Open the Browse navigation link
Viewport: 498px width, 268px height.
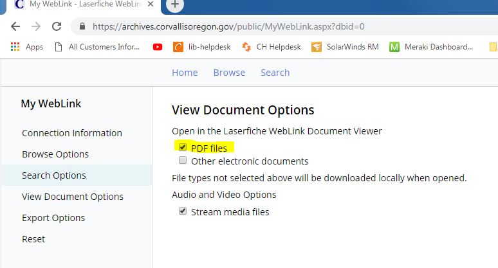click(229, 73)
